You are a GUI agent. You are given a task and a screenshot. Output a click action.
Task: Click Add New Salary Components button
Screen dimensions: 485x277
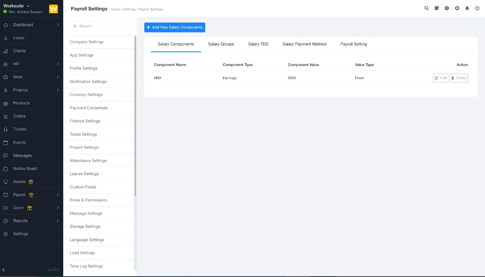coord(175,27)
